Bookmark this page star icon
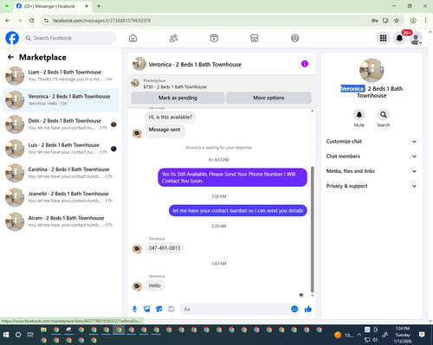 (397, 21)
